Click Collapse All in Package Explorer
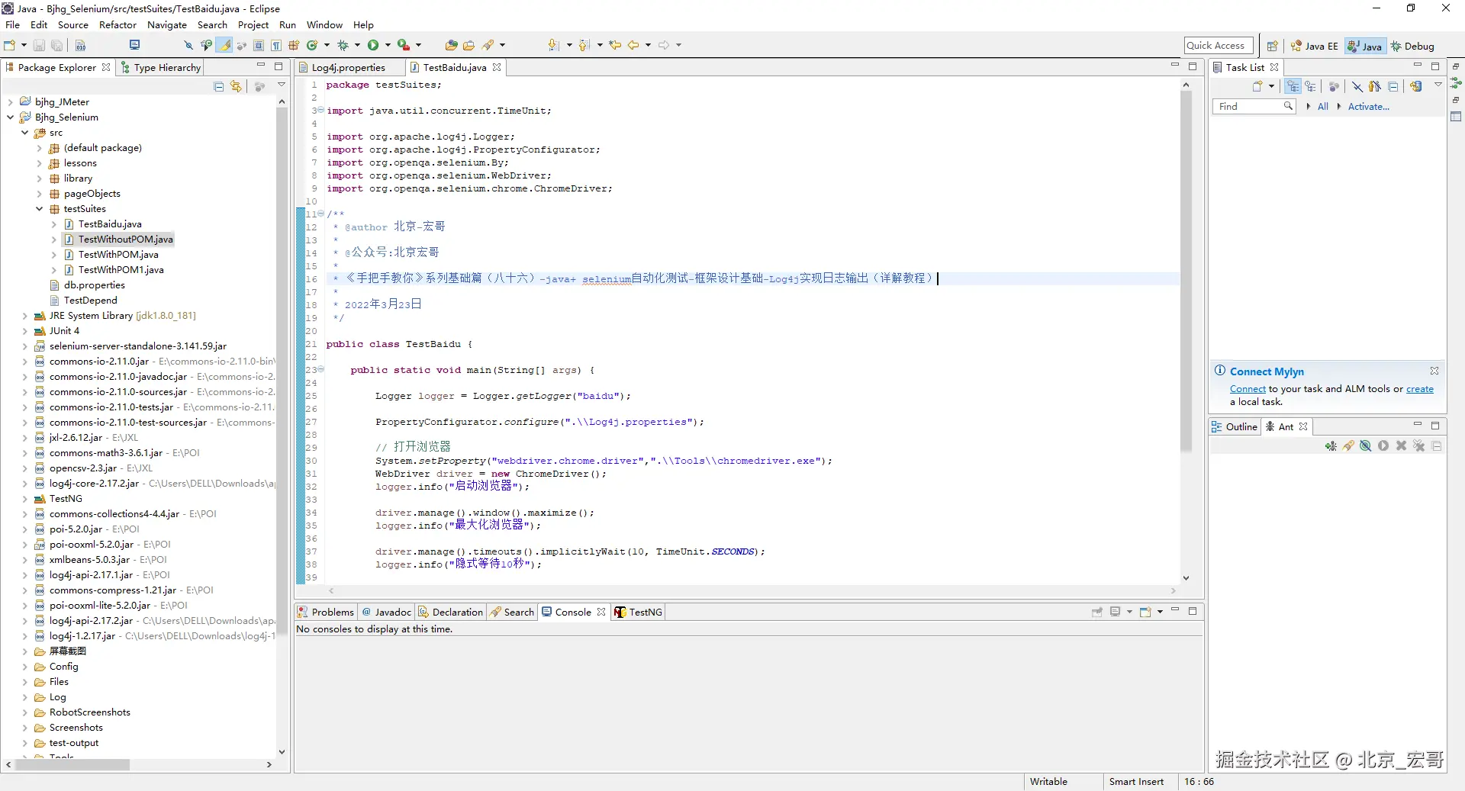1465x791 pixels. click(x=219, y=87)
